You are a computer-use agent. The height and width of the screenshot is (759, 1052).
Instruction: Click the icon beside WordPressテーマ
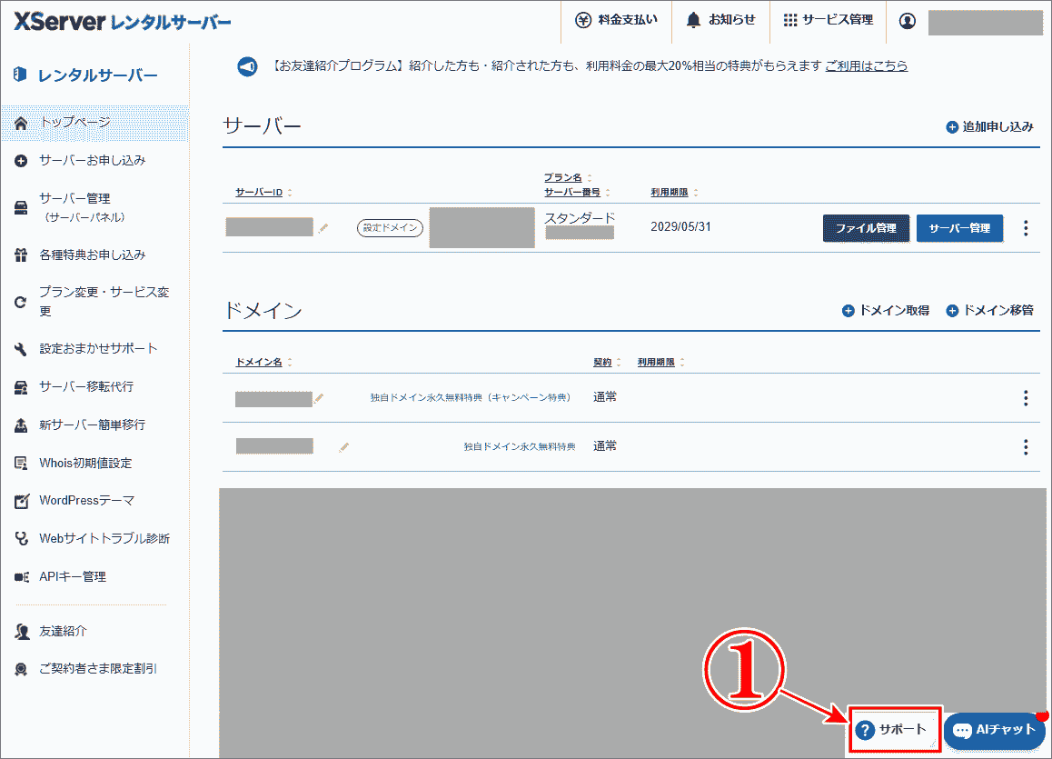22,501
